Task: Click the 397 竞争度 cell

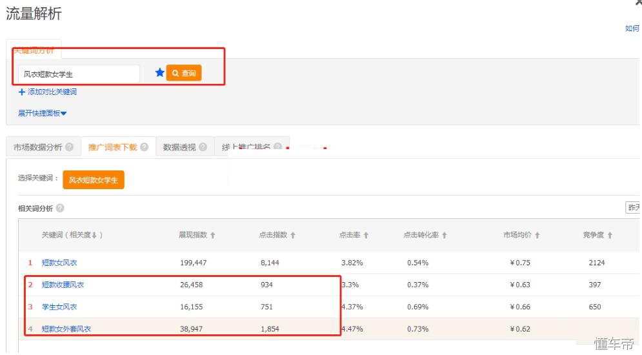Action: pyautogui.click(x=595, y=285)
